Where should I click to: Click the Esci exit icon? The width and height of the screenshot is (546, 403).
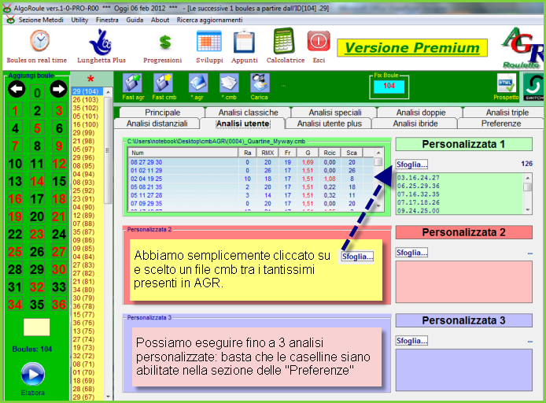319,41
